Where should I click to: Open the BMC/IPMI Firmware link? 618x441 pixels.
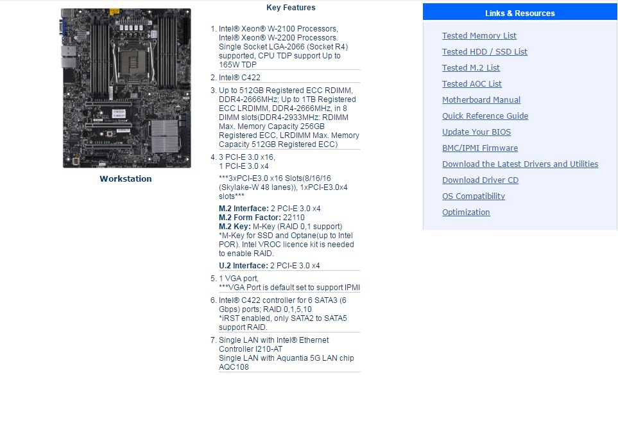click(x=479, y=148)
